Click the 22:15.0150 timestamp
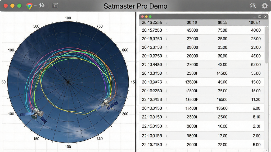Viewport: 271px width, 152px height. click(152, 126)
